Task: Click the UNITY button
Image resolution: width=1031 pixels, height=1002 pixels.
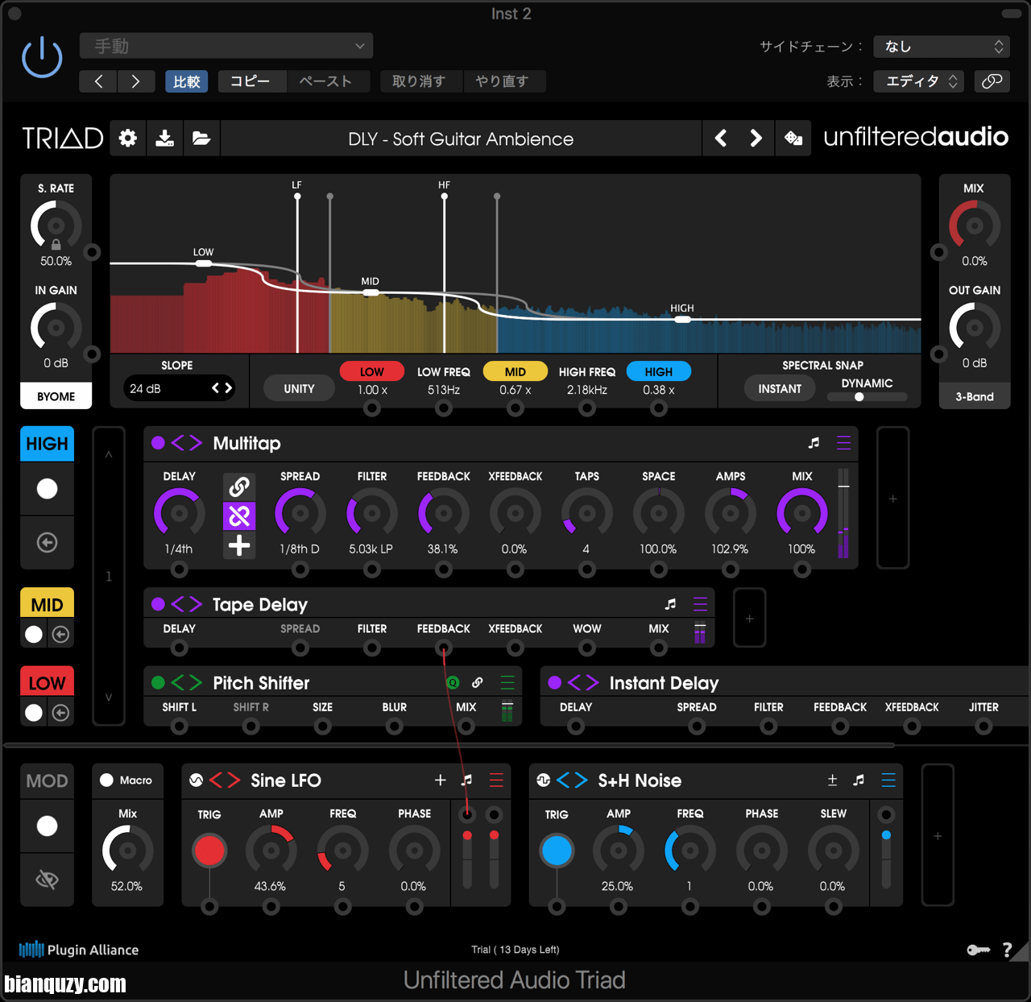Action: [299, 388]
